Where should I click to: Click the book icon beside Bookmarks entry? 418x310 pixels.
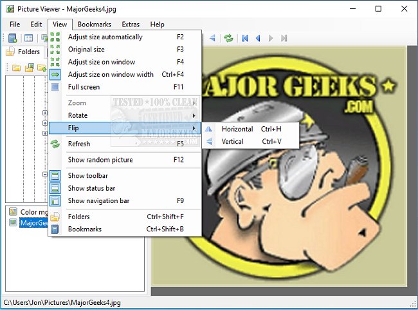[x=55, y=229]
